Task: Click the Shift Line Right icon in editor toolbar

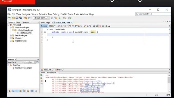Action: click(97, 26)
